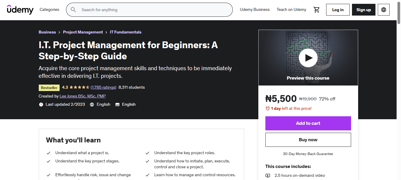Viewport: 401px width, 180px height.
Task: Open Udemy Business link
Action: [255, 10]
